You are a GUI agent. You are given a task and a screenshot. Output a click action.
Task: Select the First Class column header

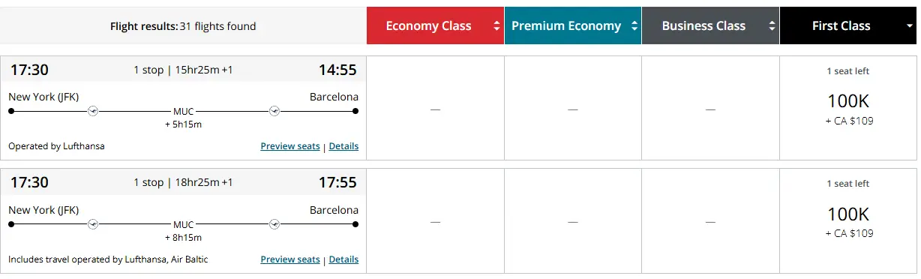tap(848, 25)
